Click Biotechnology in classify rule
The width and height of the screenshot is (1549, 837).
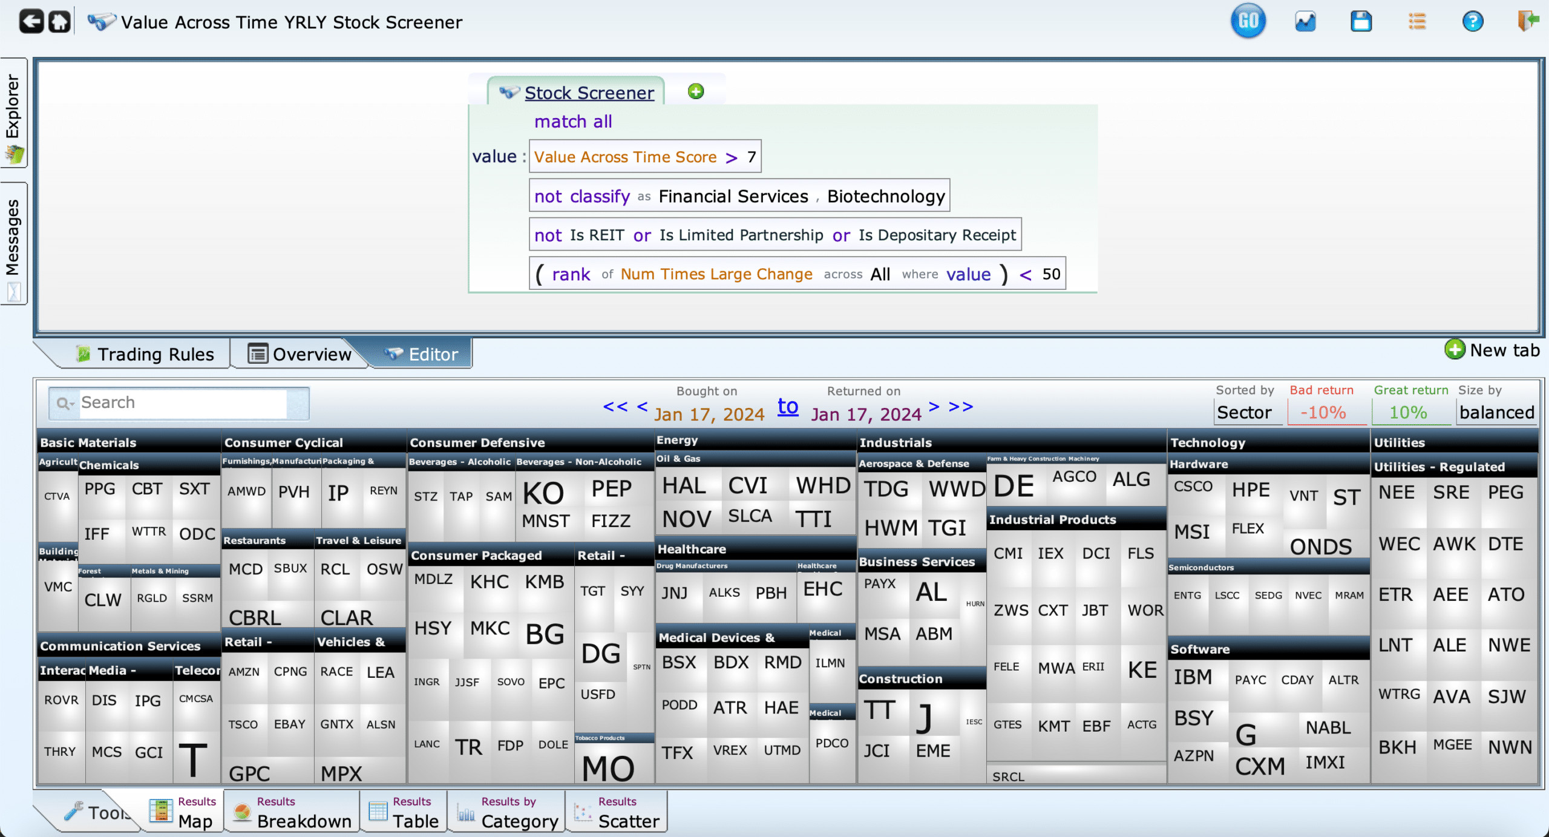886,196
